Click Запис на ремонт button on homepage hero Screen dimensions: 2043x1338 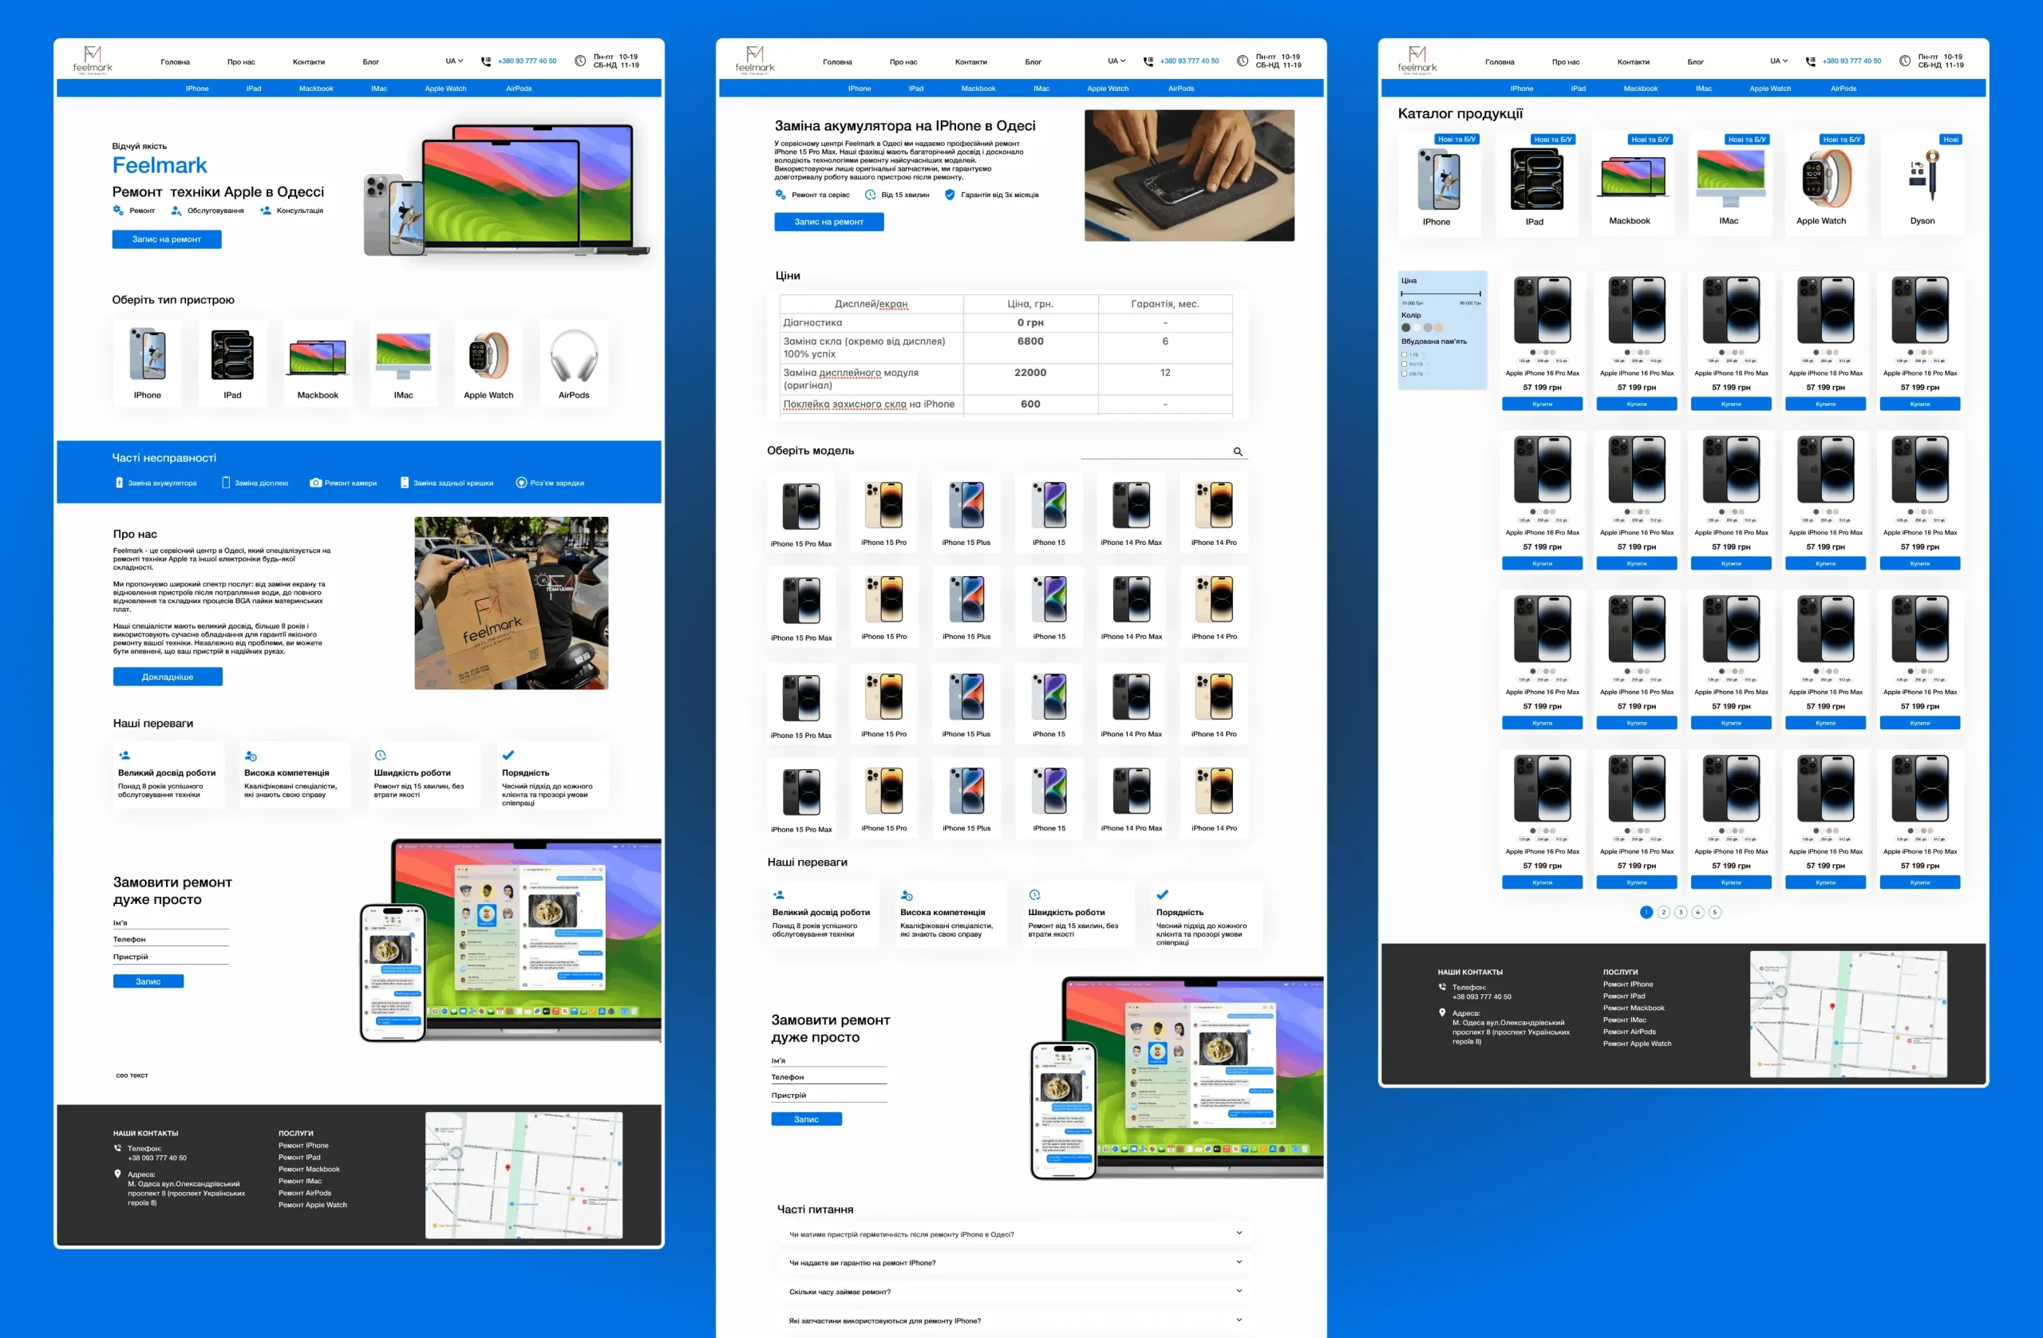pos(167,239)
